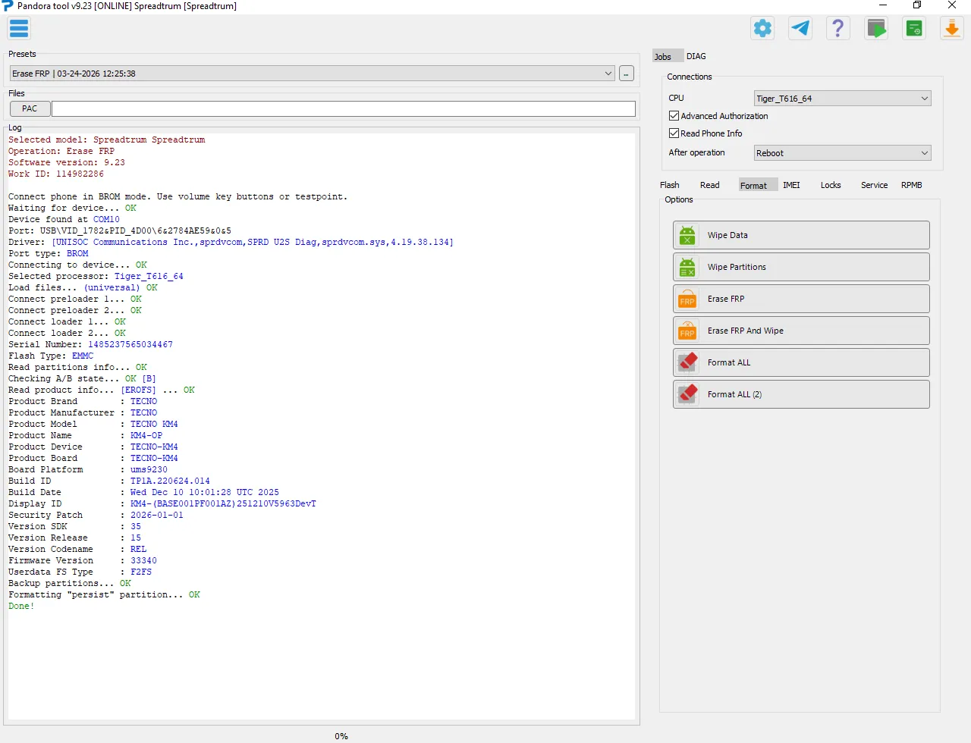
Task: Expand the After operation Reboot dropdown
Action: [924, 153]
